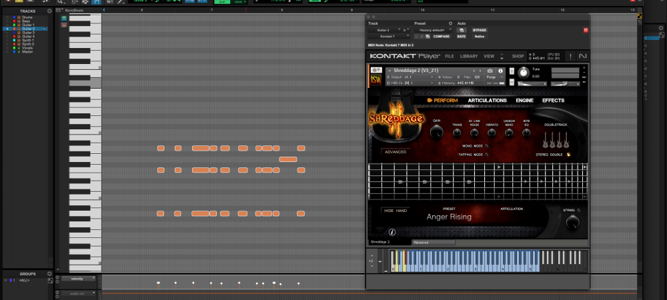Switch to the ARTICULATIONS tab
667x300 pixels.
pos(487,100)
